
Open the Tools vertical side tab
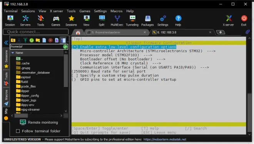6,79
